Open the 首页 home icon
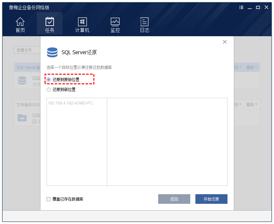274x224 pixels. [20, 24]
